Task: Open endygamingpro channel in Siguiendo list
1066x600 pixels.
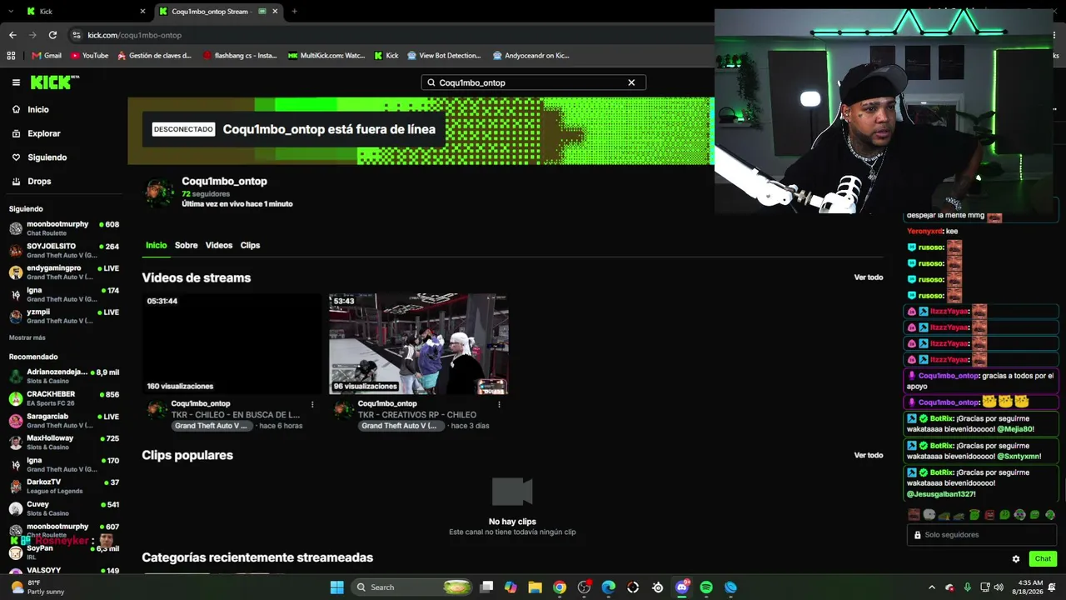Action: [x=63, y=272]
